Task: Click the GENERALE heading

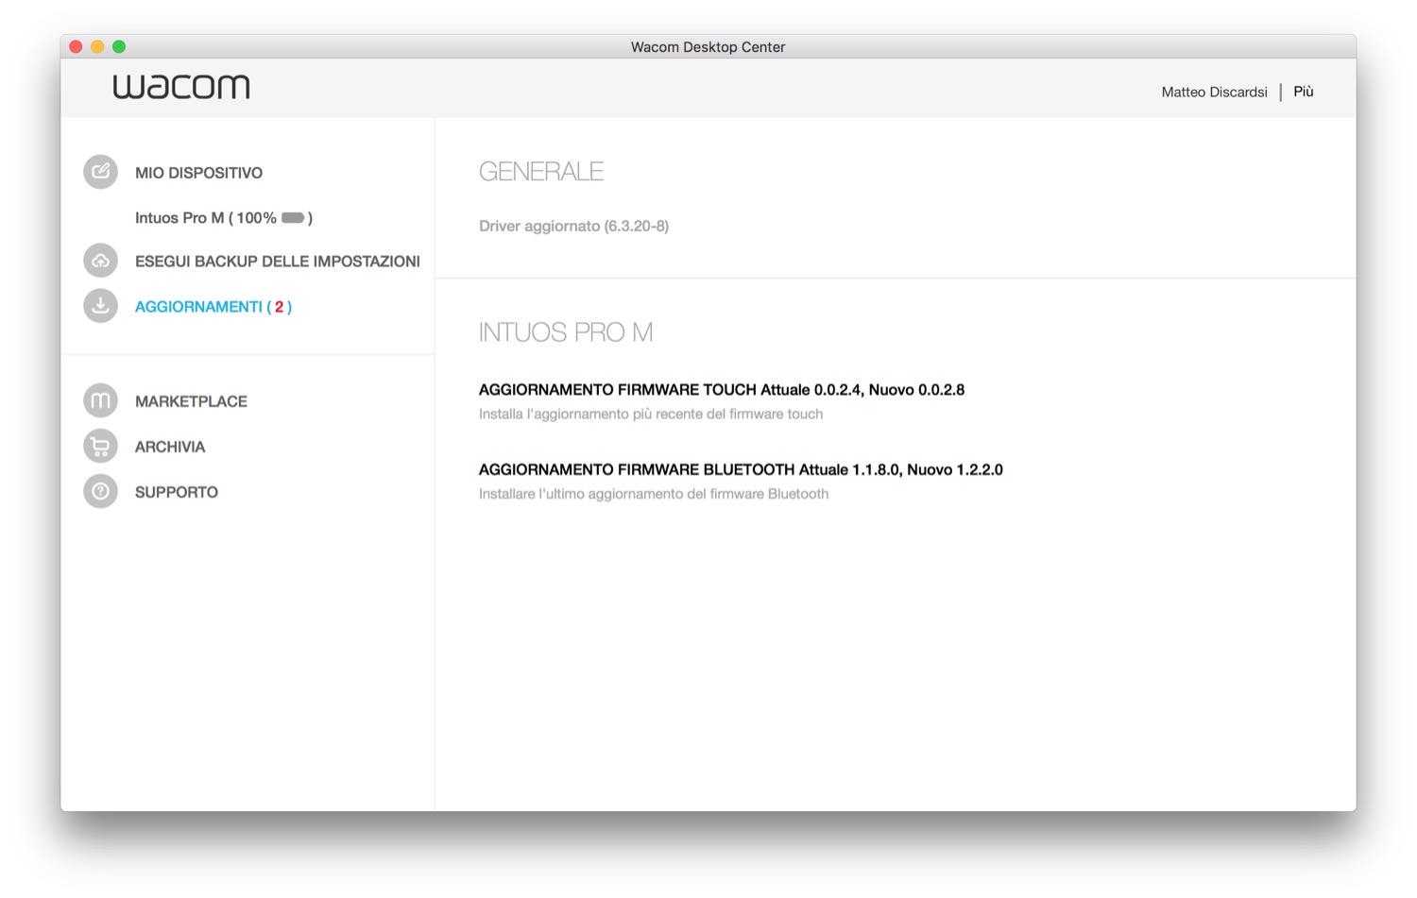Action: (541, 171)
